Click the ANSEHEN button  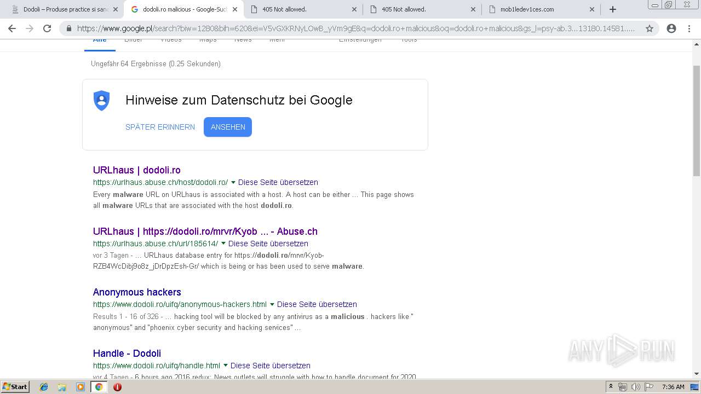tap(228, 127)
